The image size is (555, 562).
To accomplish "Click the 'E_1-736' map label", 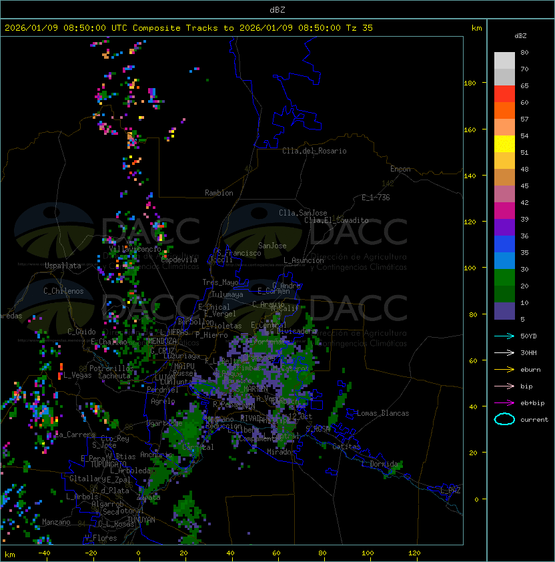I will pyautogui.click(x=376, y=198).
